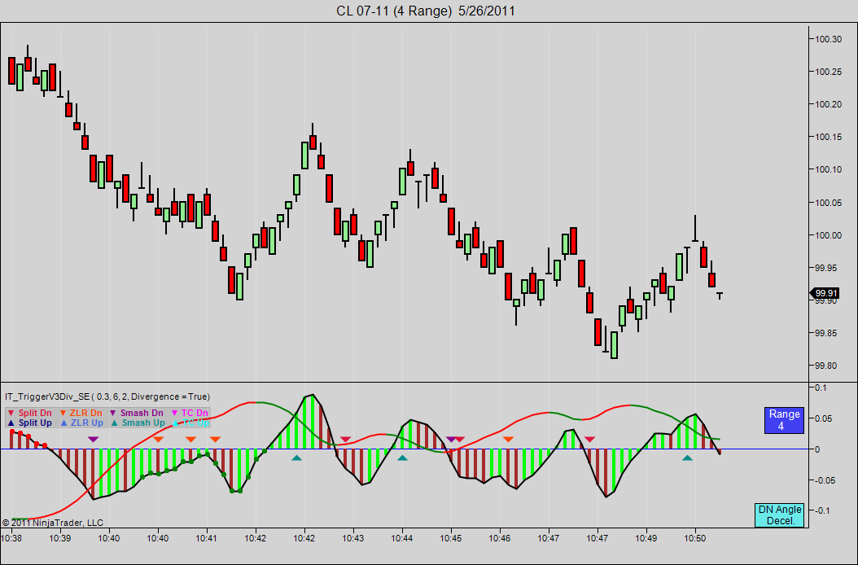Click the 100.25 price axis label
The image size is (858, 565).
click(829, 72)
